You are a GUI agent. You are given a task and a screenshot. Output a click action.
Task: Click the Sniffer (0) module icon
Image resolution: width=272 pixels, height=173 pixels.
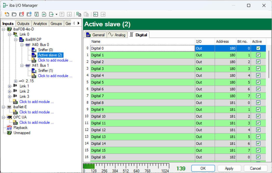[34, 50]
